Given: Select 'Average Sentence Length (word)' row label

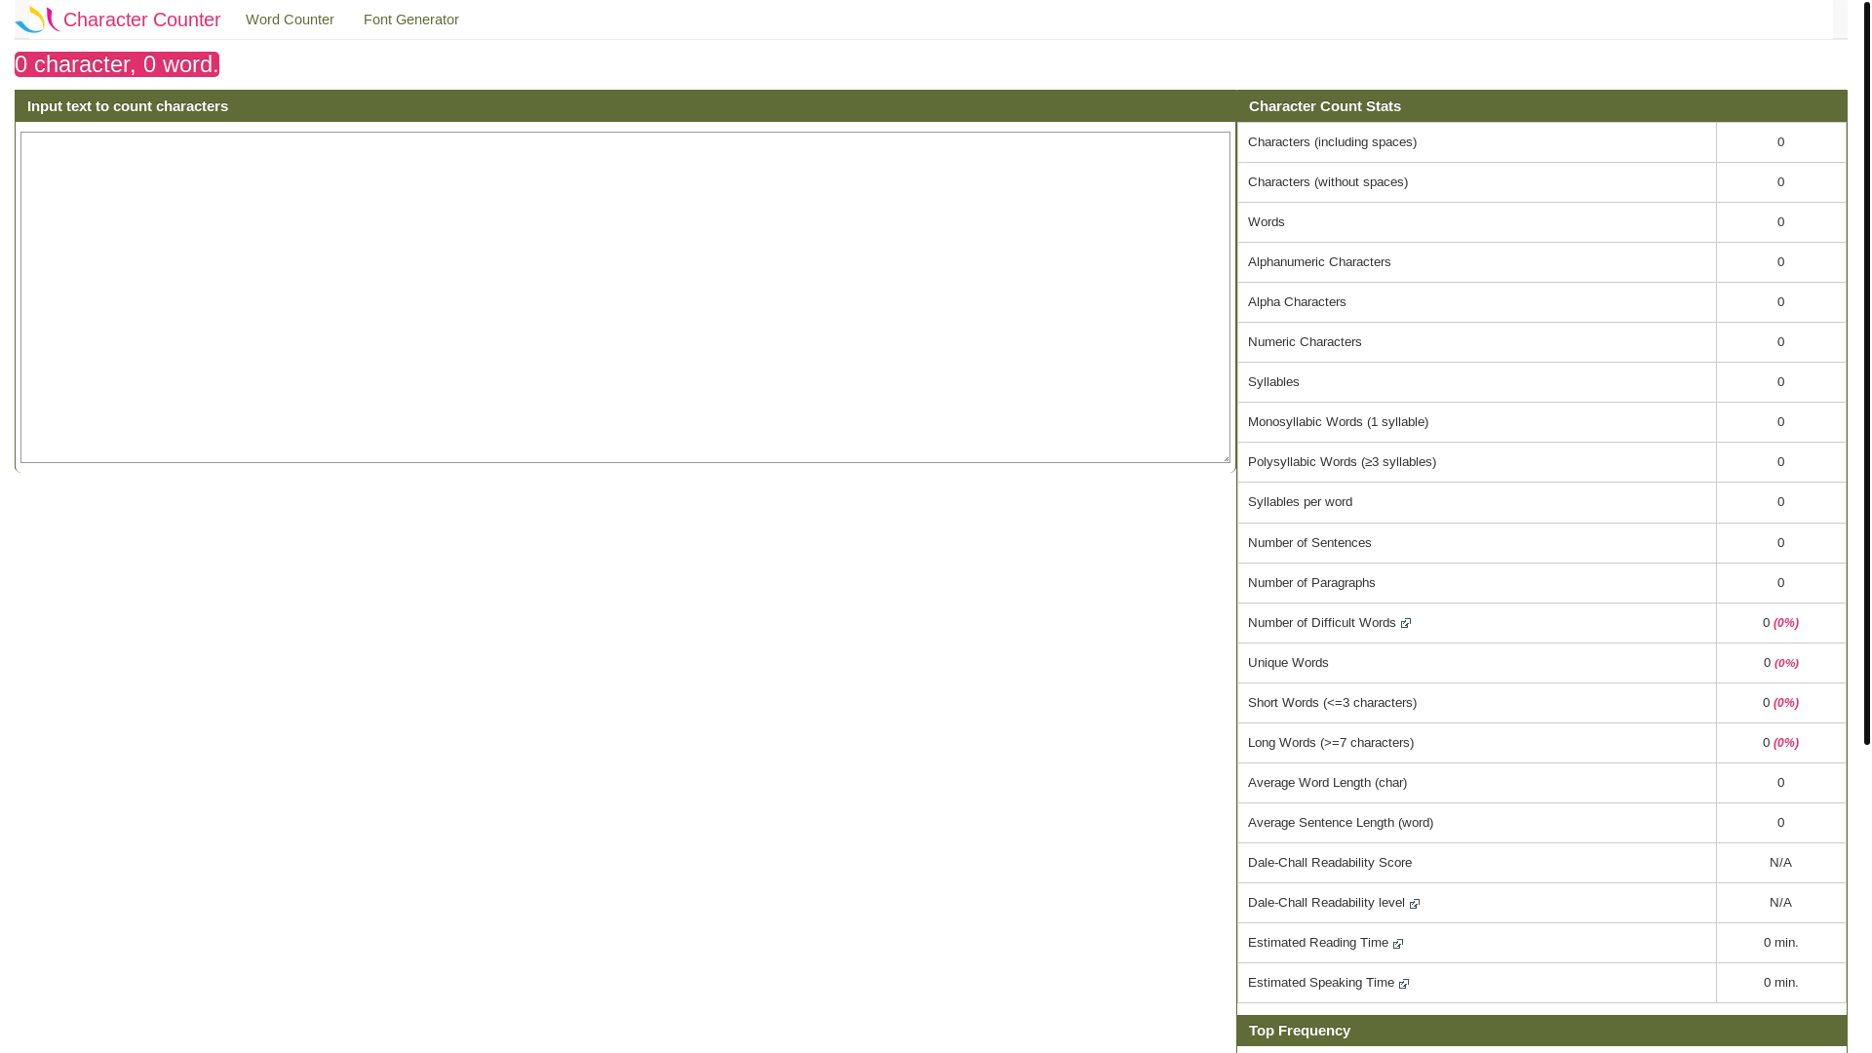Looking at the screenshot, I should pos(1341,823).
